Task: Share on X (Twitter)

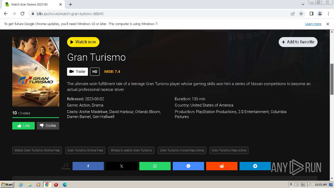Action: [122, 166]
